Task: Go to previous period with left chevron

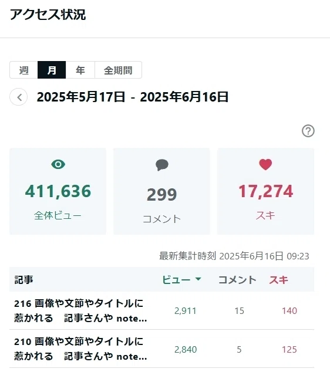Action: click(x=19, y=97)
